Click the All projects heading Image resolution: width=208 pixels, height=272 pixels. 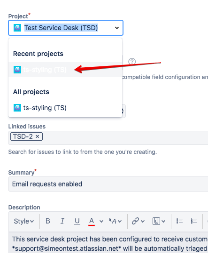31,92
